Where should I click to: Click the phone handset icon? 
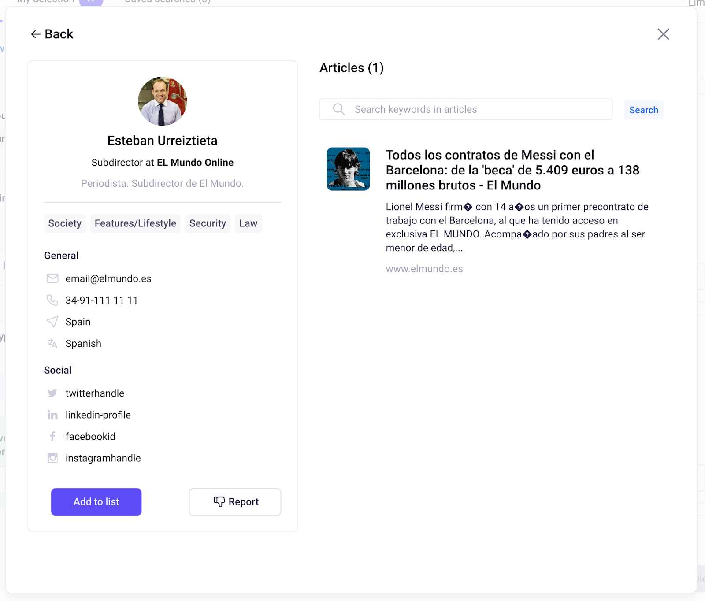pyautogui.click(x=52, y=300)
